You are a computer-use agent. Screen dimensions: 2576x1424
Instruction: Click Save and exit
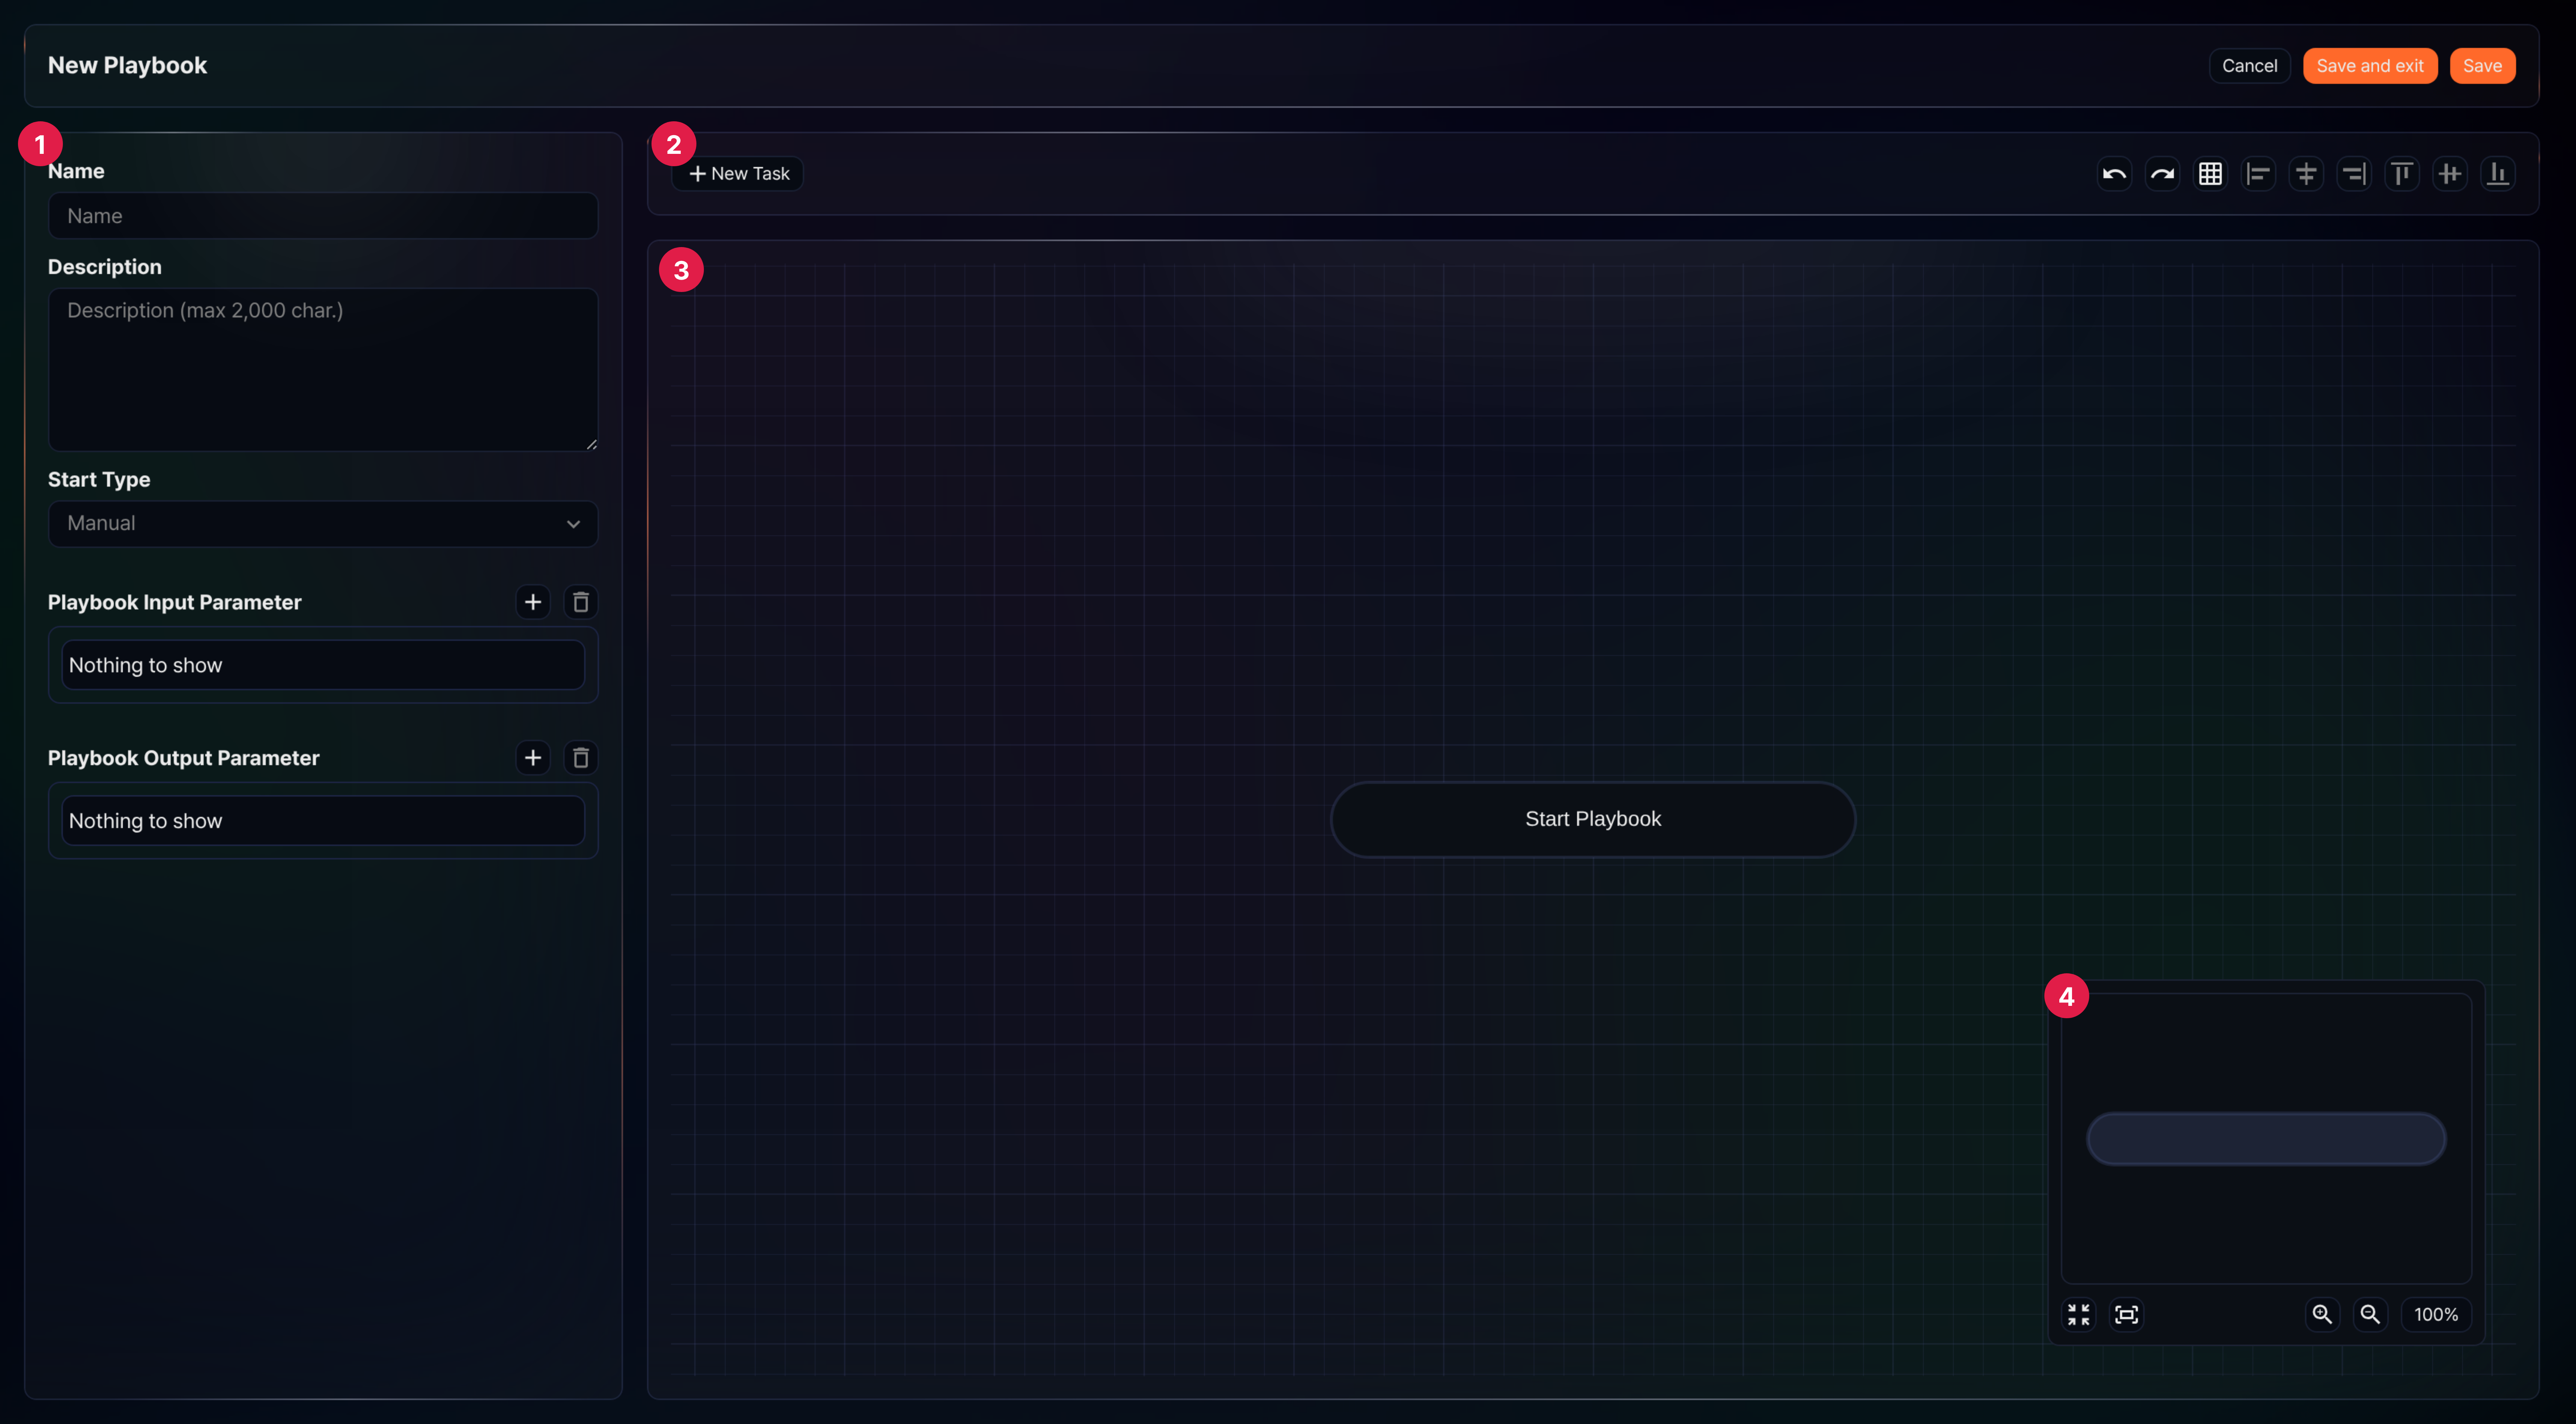(2370, 66)
